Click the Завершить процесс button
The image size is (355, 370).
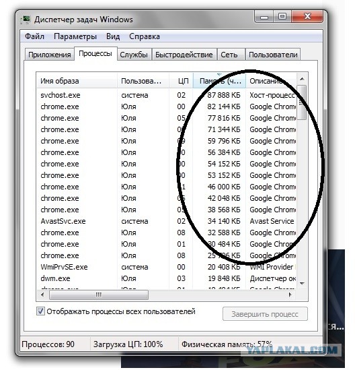coord(265,314)
